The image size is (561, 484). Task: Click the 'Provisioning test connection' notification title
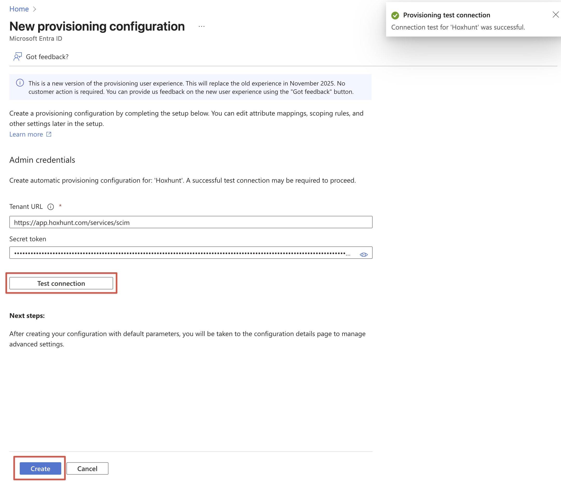click(x=447, y=15)
